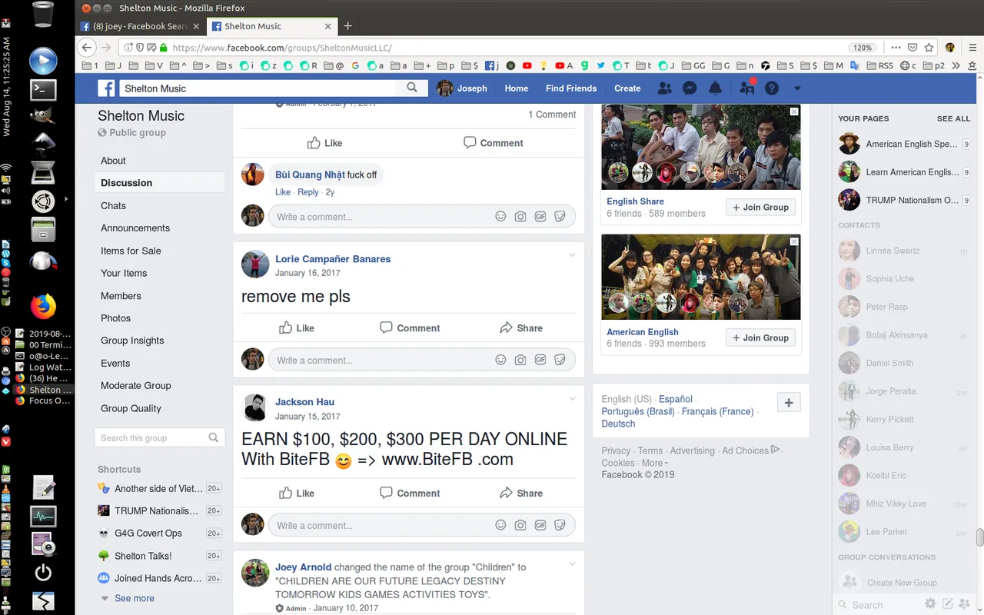The image size is (984, 615).
Task: Open a new Firefox tab with plus button
Action: point(347,26)
